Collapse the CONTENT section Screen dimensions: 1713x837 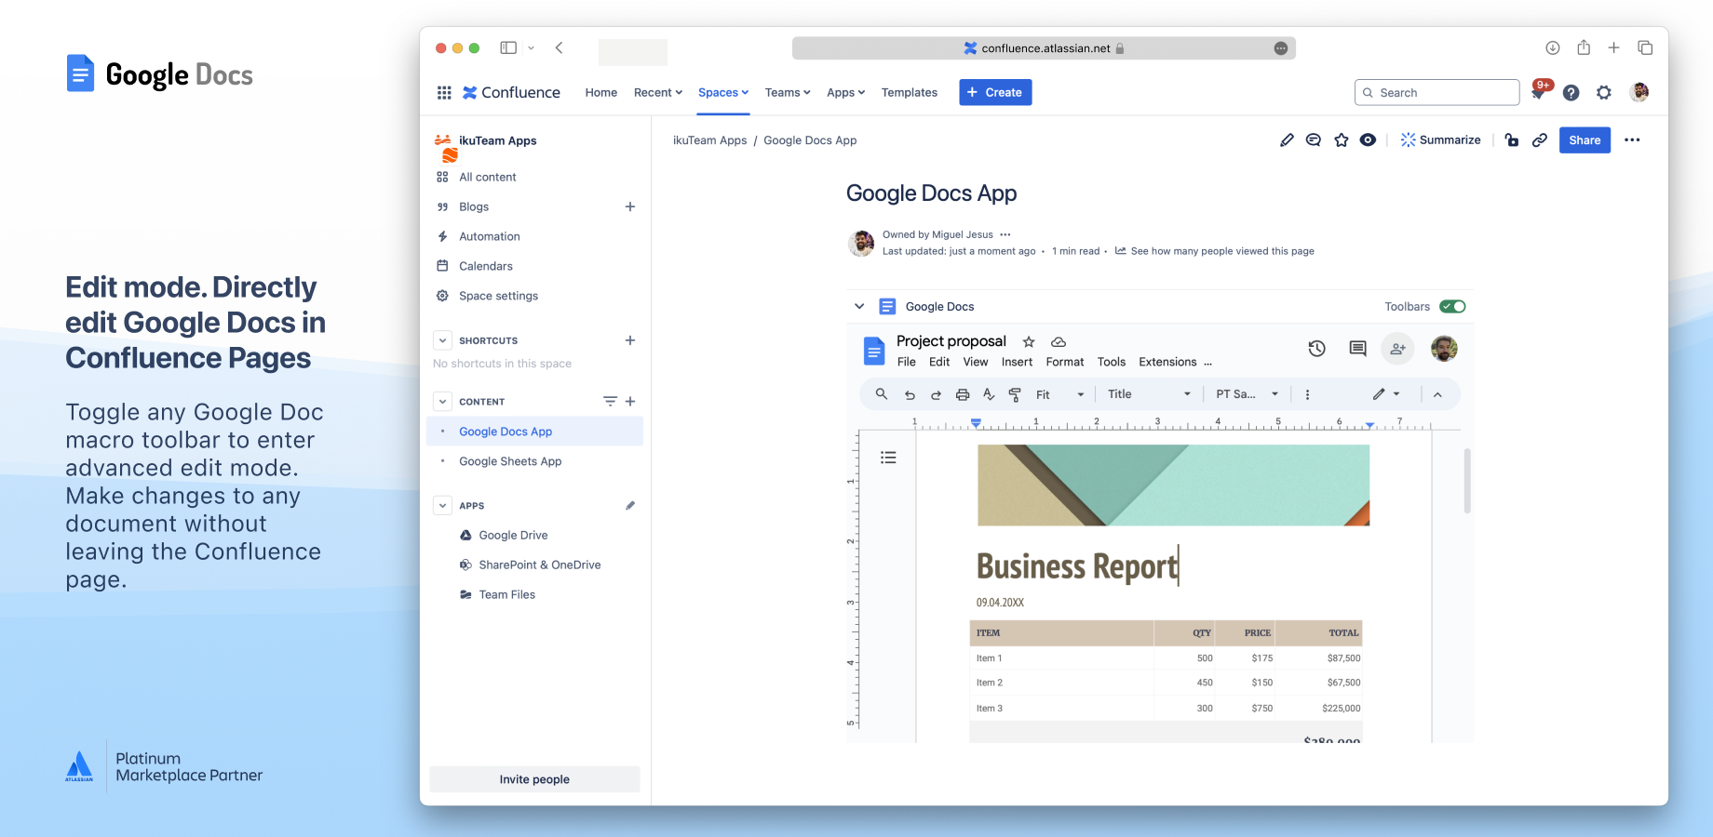coord(443,402)
